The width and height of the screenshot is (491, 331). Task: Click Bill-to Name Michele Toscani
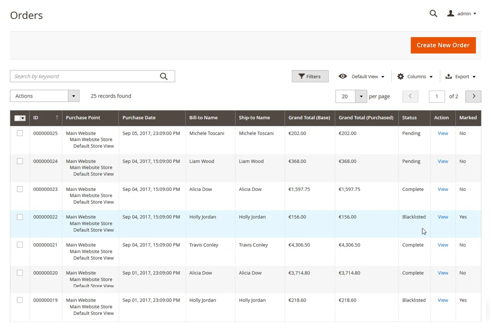(207, 133)
